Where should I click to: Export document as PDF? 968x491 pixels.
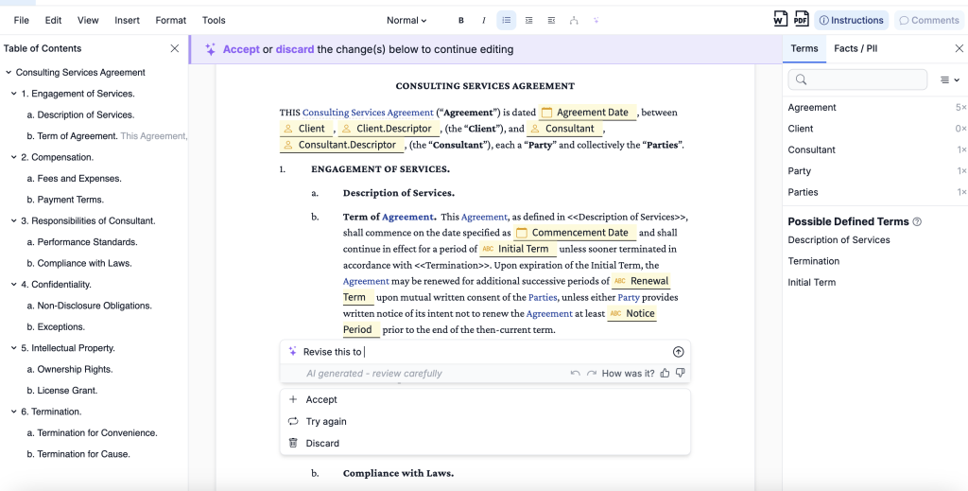[801, 20]
